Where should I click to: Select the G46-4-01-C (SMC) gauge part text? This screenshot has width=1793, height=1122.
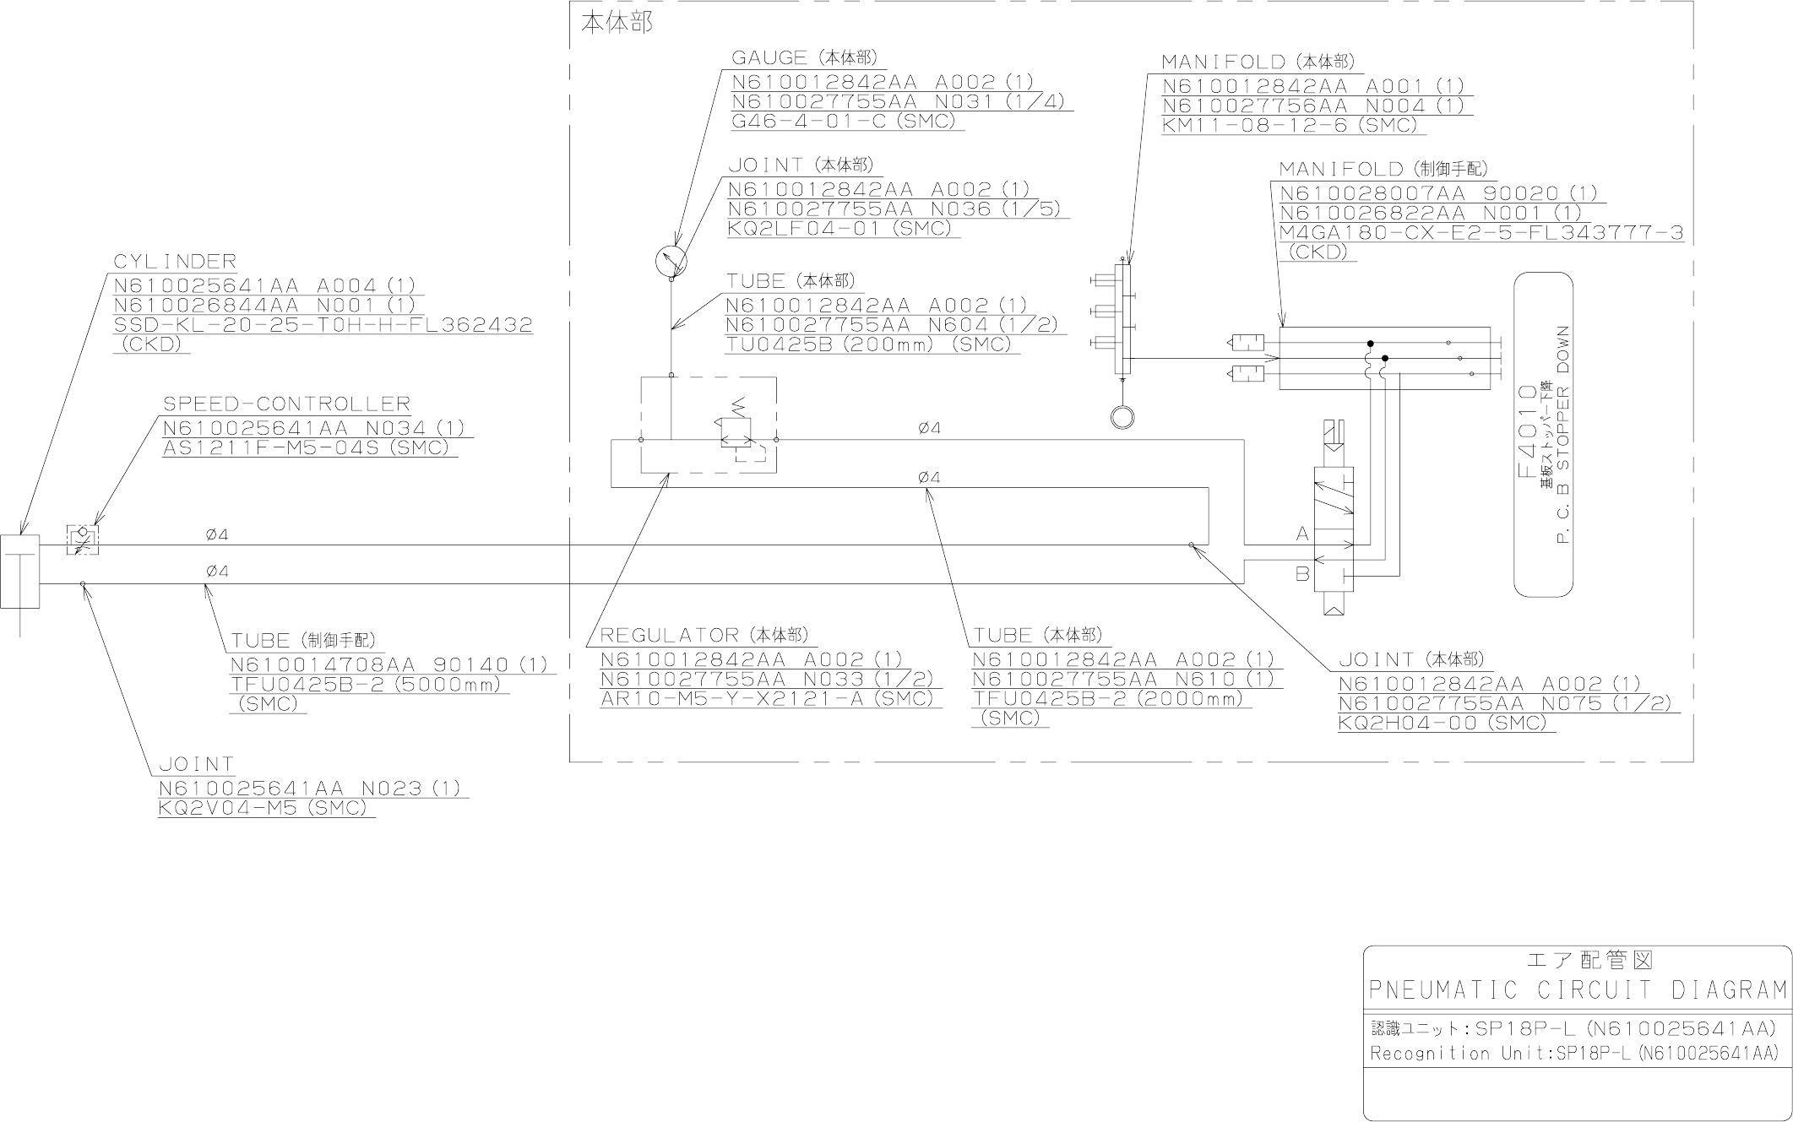coord(845,121)
